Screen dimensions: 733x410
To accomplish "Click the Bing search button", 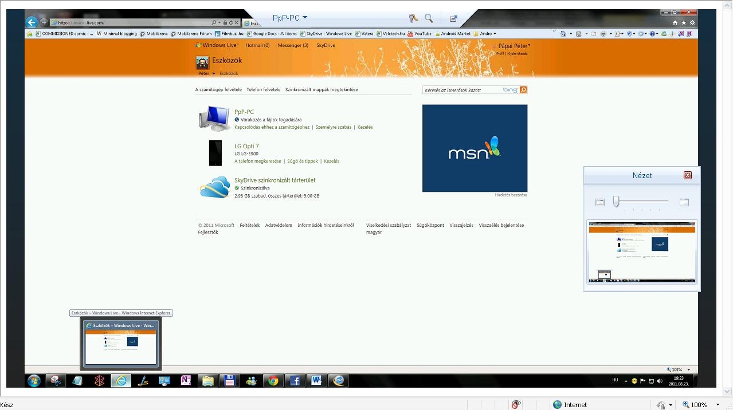I will click(523, 90).
